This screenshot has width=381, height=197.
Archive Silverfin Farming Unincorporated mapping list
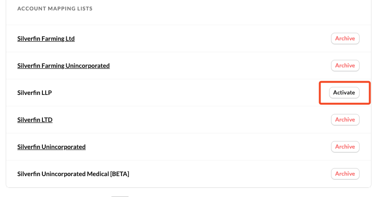(345, 66)
